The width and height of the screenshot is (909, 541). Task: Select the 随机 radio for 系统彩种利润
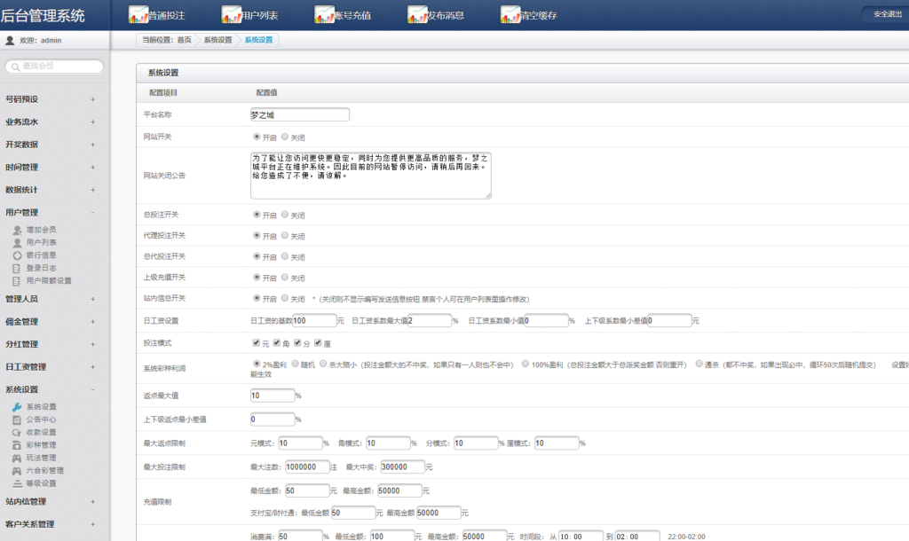click(281, 364)
